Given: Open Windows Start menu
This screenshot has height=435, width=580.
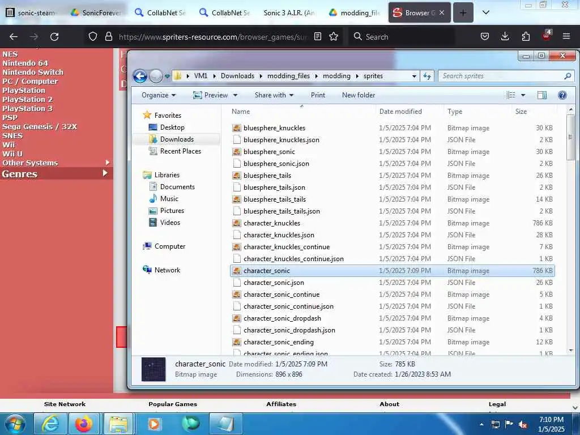Looking at the screenshot, I should click(x=15, y=424).
